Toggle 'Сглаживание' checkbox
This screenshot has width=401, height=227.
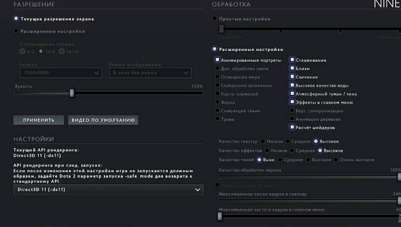[292, 60]
